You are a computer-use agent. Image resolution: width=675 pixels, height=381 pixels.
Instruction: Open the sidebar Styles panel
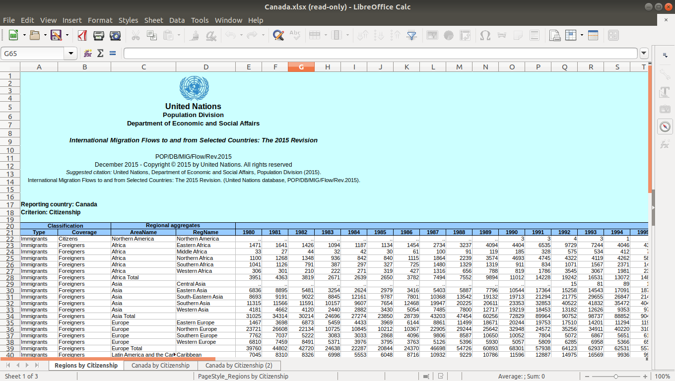(665, 92)
